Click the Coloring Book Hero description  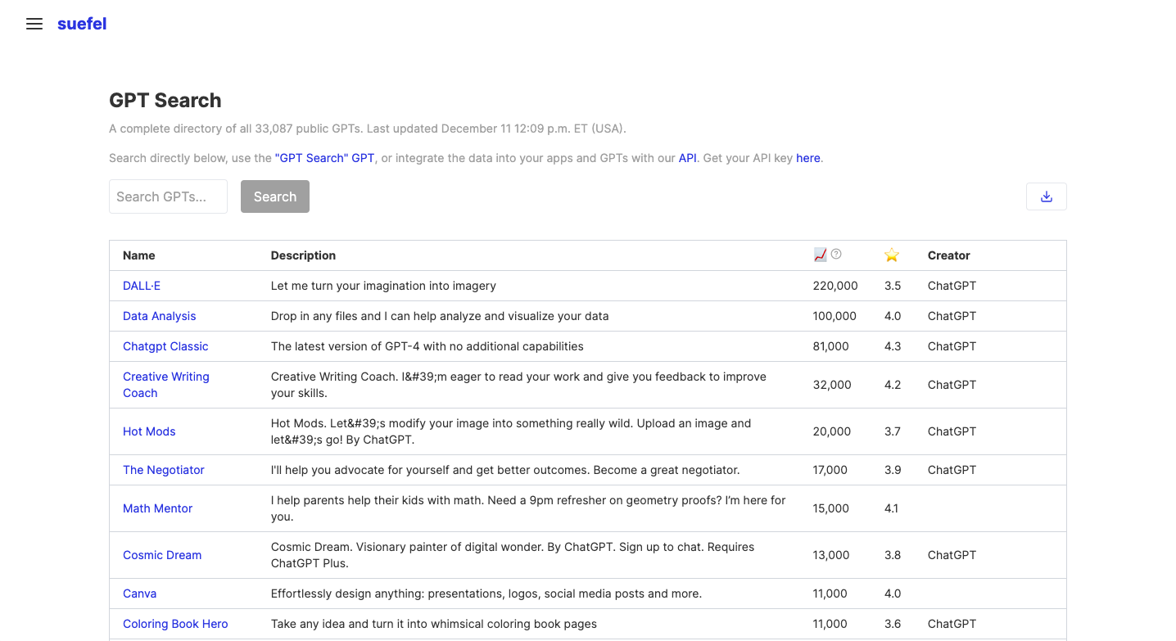click(x=434, y=624)
